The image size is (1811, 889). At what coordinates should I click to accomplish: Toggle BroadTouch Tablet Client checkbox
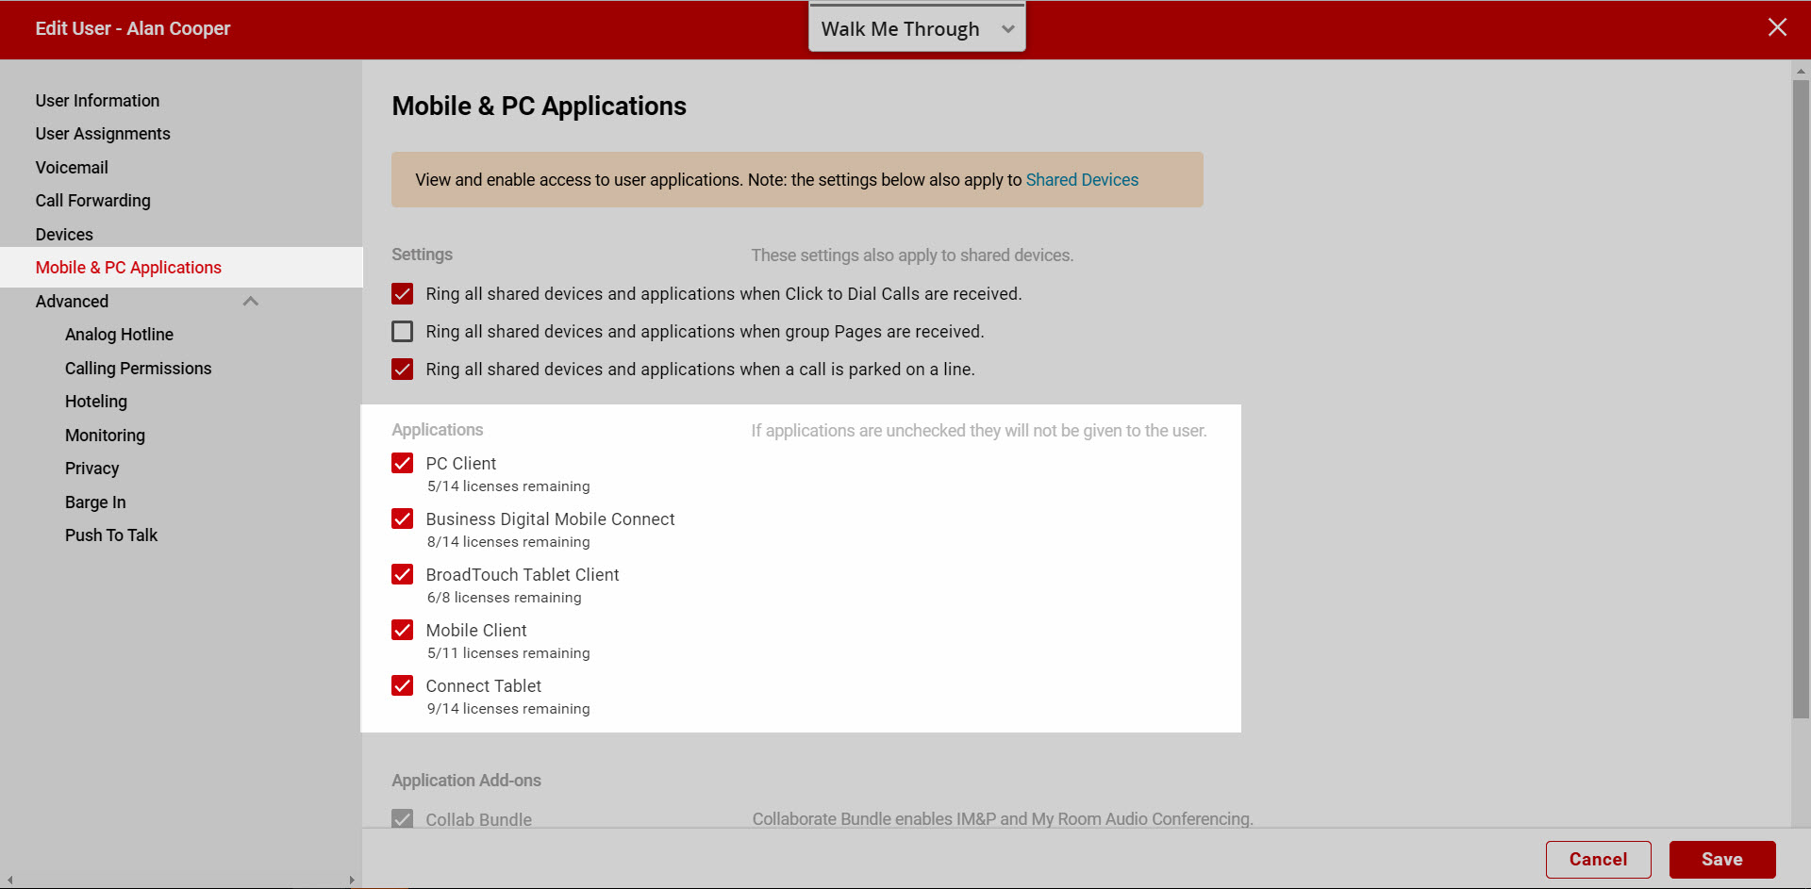tap(402, 574)
